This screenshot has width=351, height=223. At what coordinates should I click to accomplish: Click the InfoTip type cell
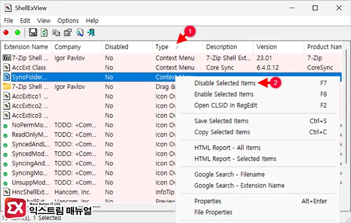point(165,192)
